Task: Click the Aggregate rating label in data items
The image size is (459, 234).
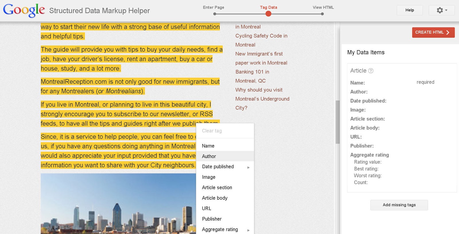Action: point(369,155)
